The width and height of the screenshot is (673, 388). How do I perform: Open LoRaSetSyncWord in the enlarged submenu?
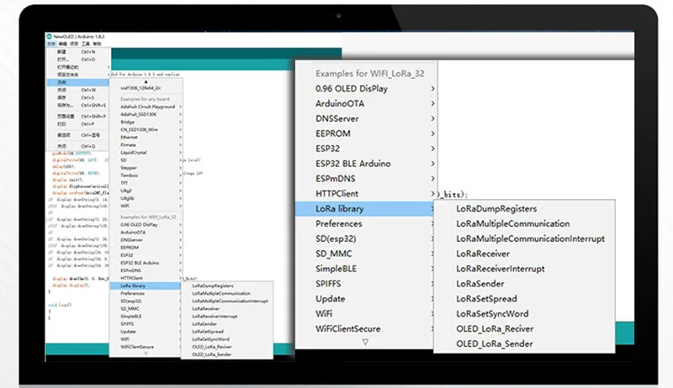click(x=498, y=314)
